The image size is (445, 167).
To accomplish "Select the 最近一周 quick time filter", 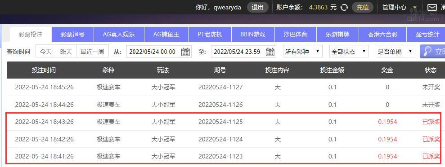I will [92, 52].
